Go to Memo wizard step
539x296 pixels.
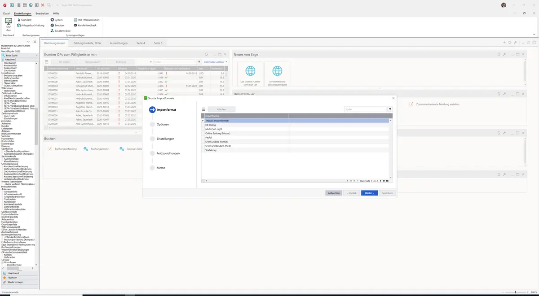pyautogui.click(x=161, y=168)
